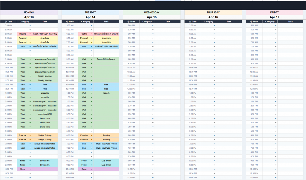Open Friday 12:00 PM category dropdown arrow

pyautogui.click(x=276, y=85)
